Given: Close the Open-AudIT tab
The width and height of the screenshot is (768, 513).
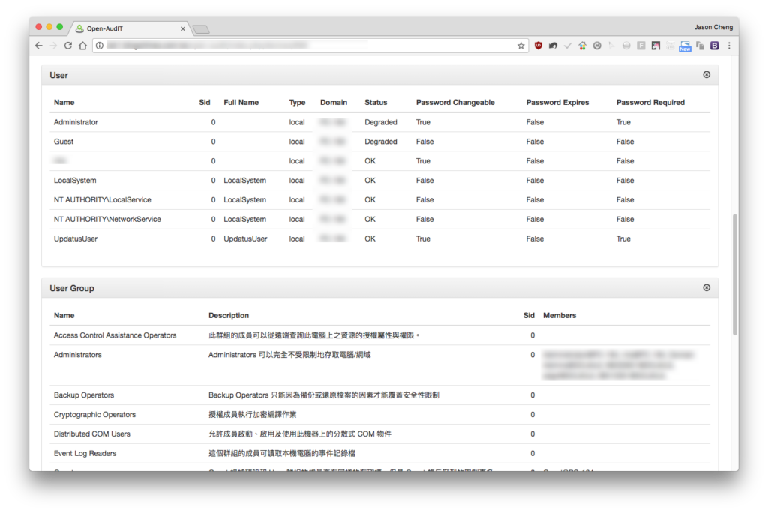Looking at the screenshot, I should point(183,29).
